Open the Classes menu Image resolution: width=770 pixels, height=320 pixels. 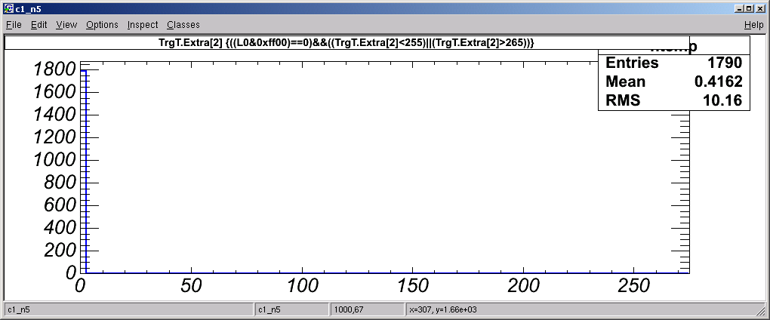pos(183,25)
